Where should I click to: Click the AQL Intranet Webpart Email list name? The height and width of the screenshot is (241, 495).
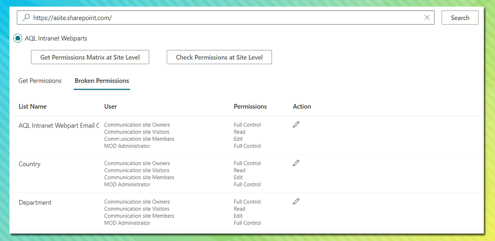tap(59, 126)
